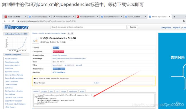Switch to the maven settings browser tab
Screen dimensions: 186x109
(x=39, y=17)
